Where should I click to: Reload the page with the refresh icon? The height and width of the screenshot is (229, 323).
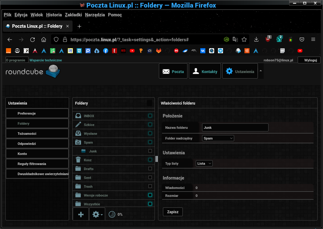tap(32, 39)
